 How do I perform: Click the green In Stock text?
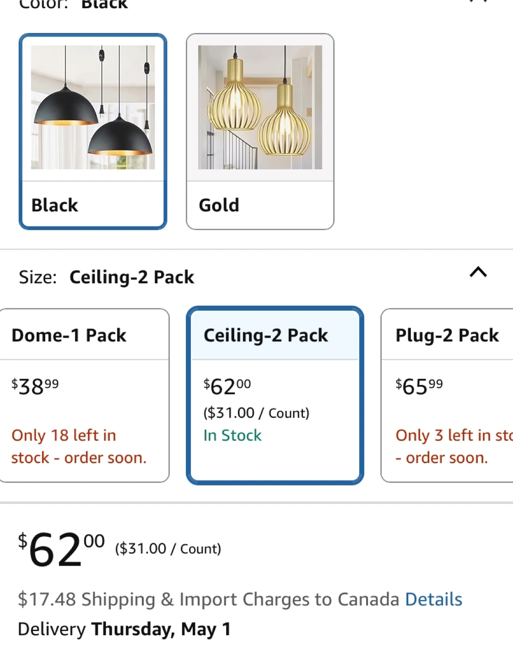[232, 435]
